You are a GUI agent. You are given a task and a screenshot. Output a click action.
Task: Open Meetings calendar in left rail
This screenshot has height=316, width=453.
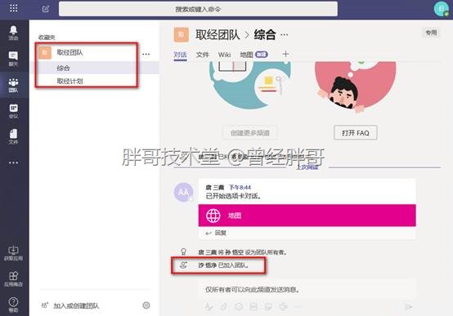(x=13, y=111)
